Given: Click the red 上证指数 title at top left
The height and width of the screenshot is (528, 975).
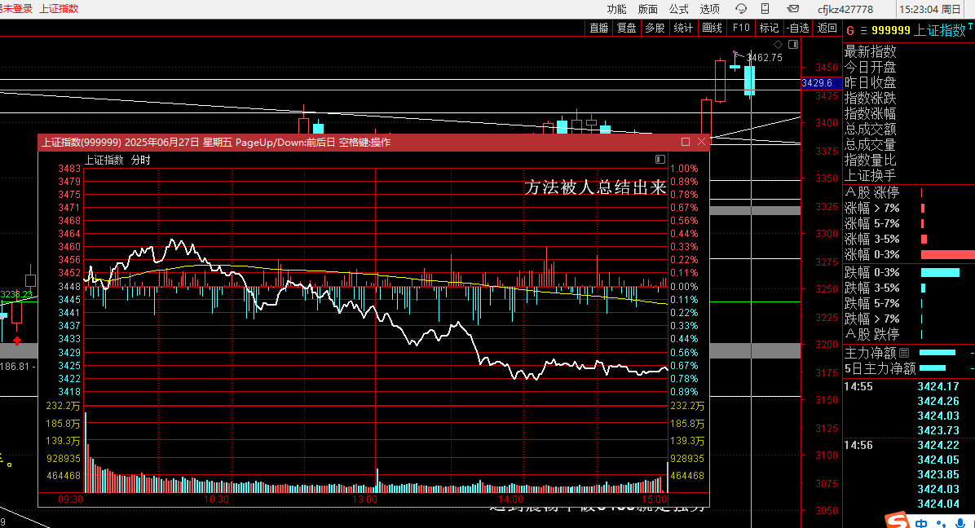Looking at the screenshot, I should tap(59, 9).
